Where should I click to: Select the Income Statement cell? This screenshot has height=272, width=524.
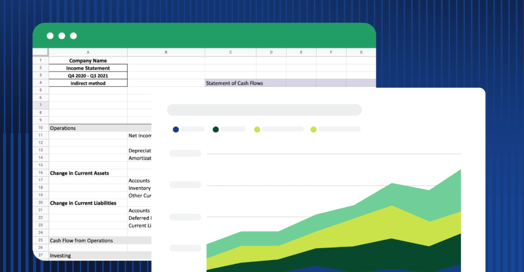coord(88,68)
